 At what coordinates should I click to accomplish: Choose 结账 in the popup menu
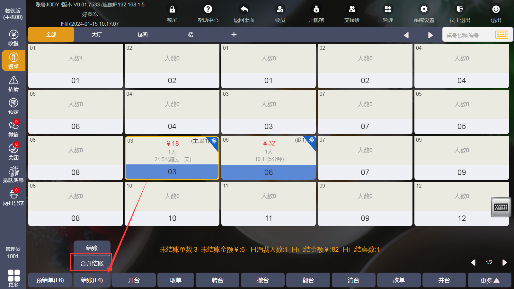point(92,248)
